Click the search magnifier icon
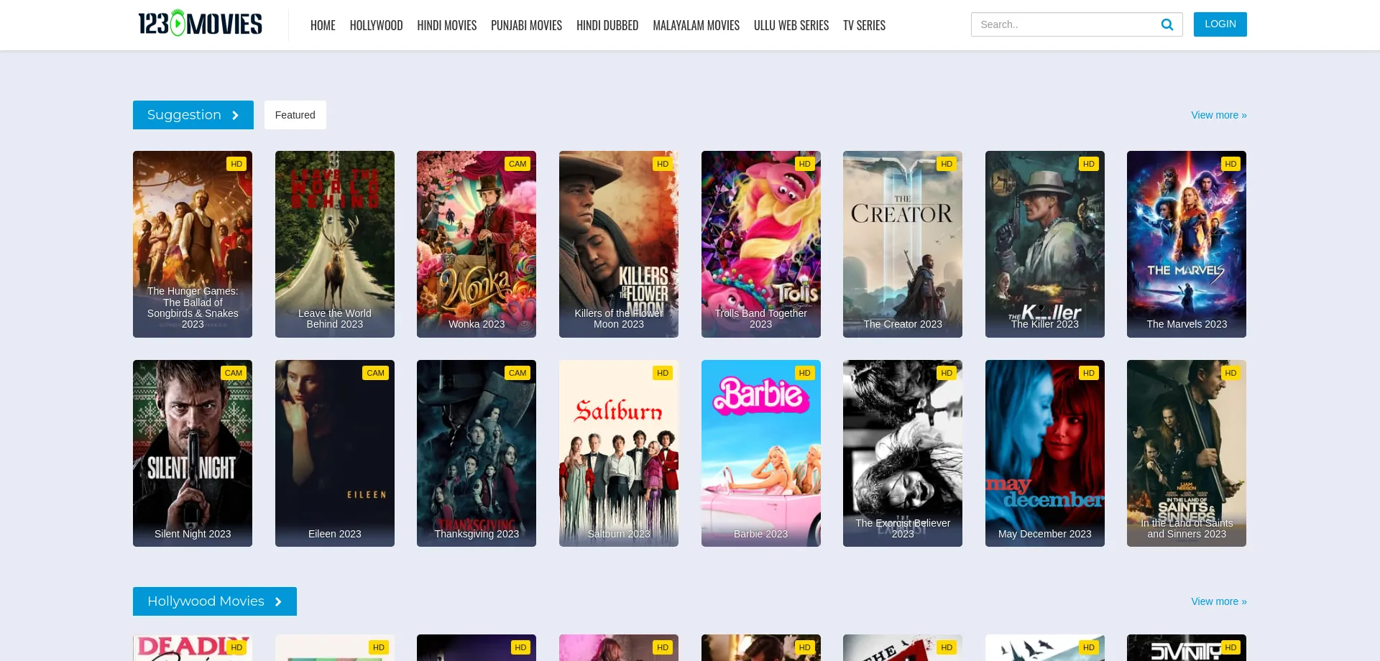 click(1167, 24)
